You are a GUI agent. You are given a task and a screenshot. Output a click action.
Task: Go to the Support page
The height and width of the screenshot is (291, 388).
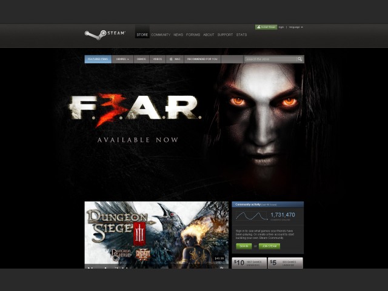click(x=225, y=35)
